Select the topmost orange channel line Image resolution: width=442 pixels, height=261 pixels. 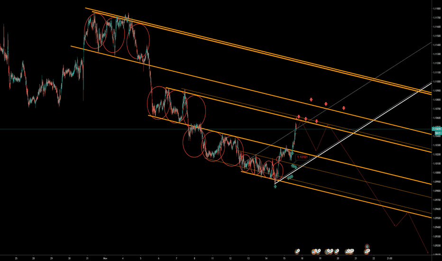pyautogui.click(x=237, y=41)
